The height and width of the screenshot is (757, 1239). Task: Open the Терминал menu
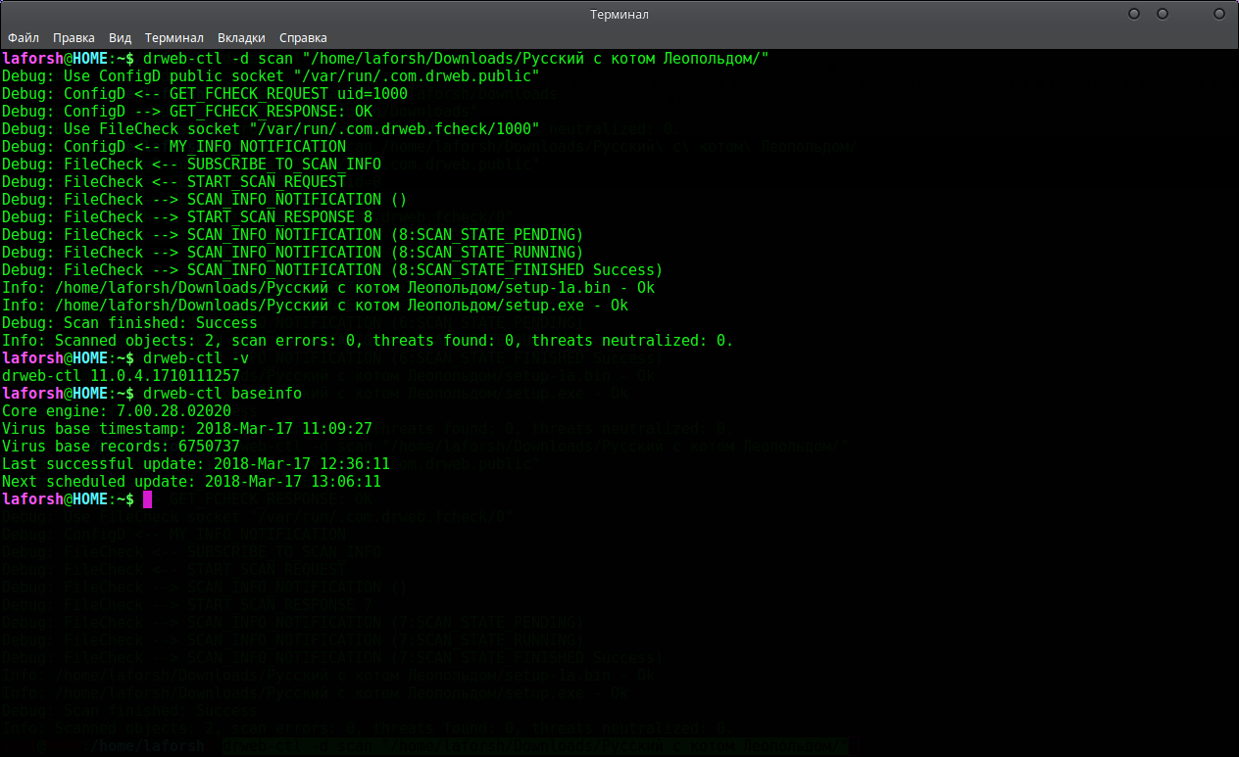pos(174,38)
